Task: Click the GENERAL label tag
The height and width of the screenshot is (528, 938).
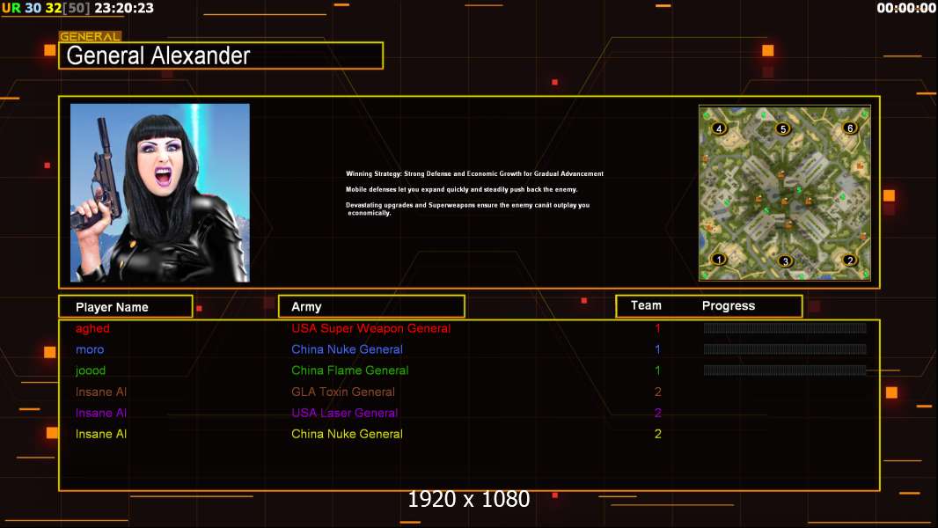Action: point(91,36)
